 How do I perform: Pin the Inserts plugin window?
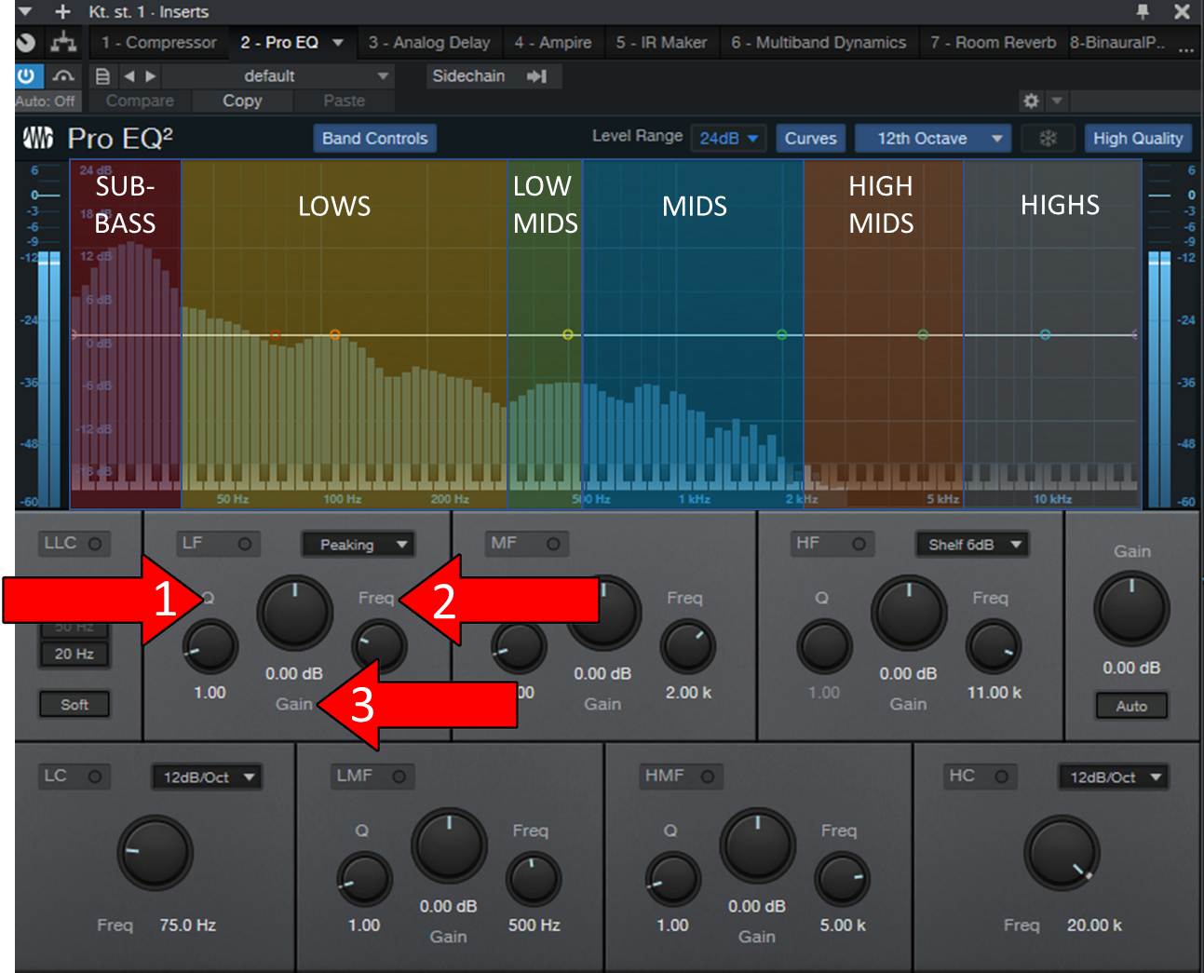[x=1143, y=11]
